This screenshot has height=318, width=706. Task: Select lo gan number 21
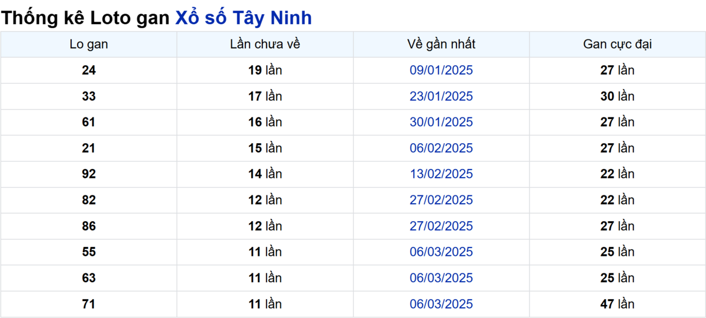click(x=89, y=148)
